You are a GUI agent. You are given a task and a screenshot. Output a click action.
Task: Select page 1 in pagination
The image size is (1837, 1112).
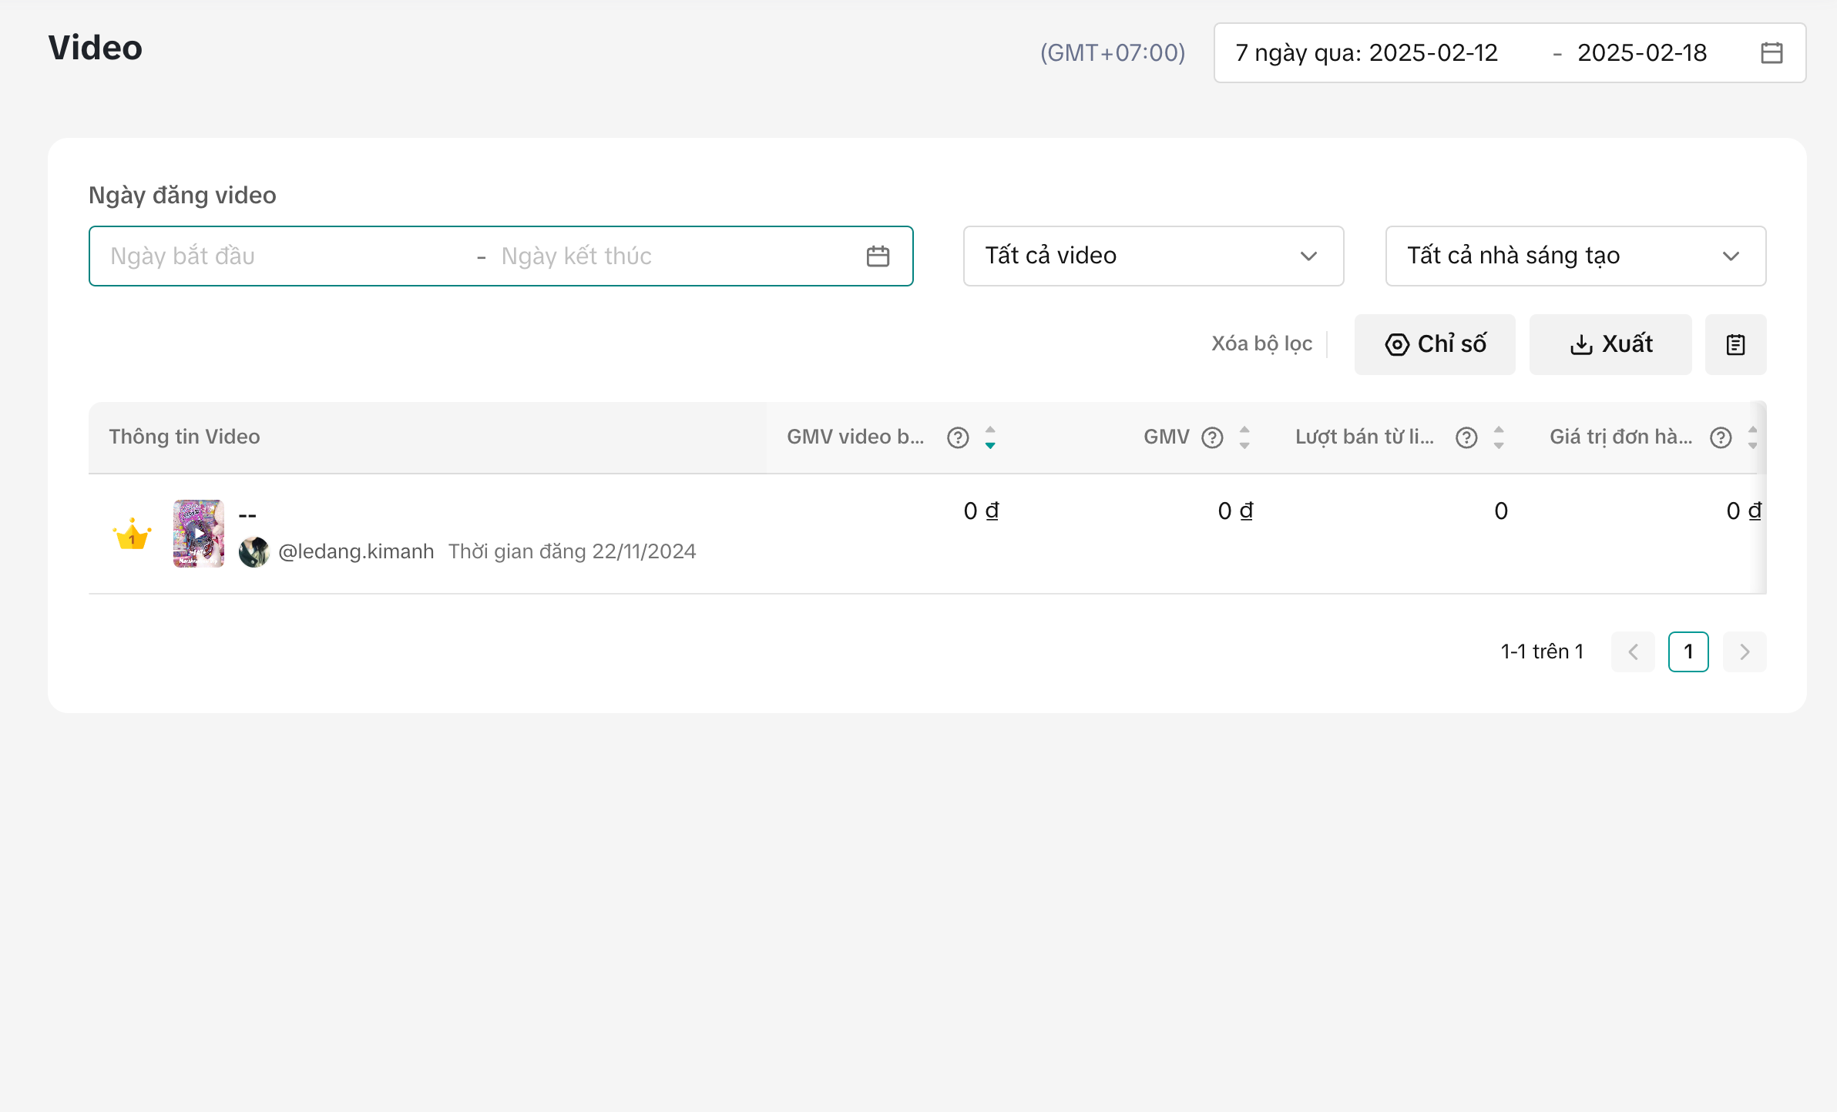pos(1688,652)
